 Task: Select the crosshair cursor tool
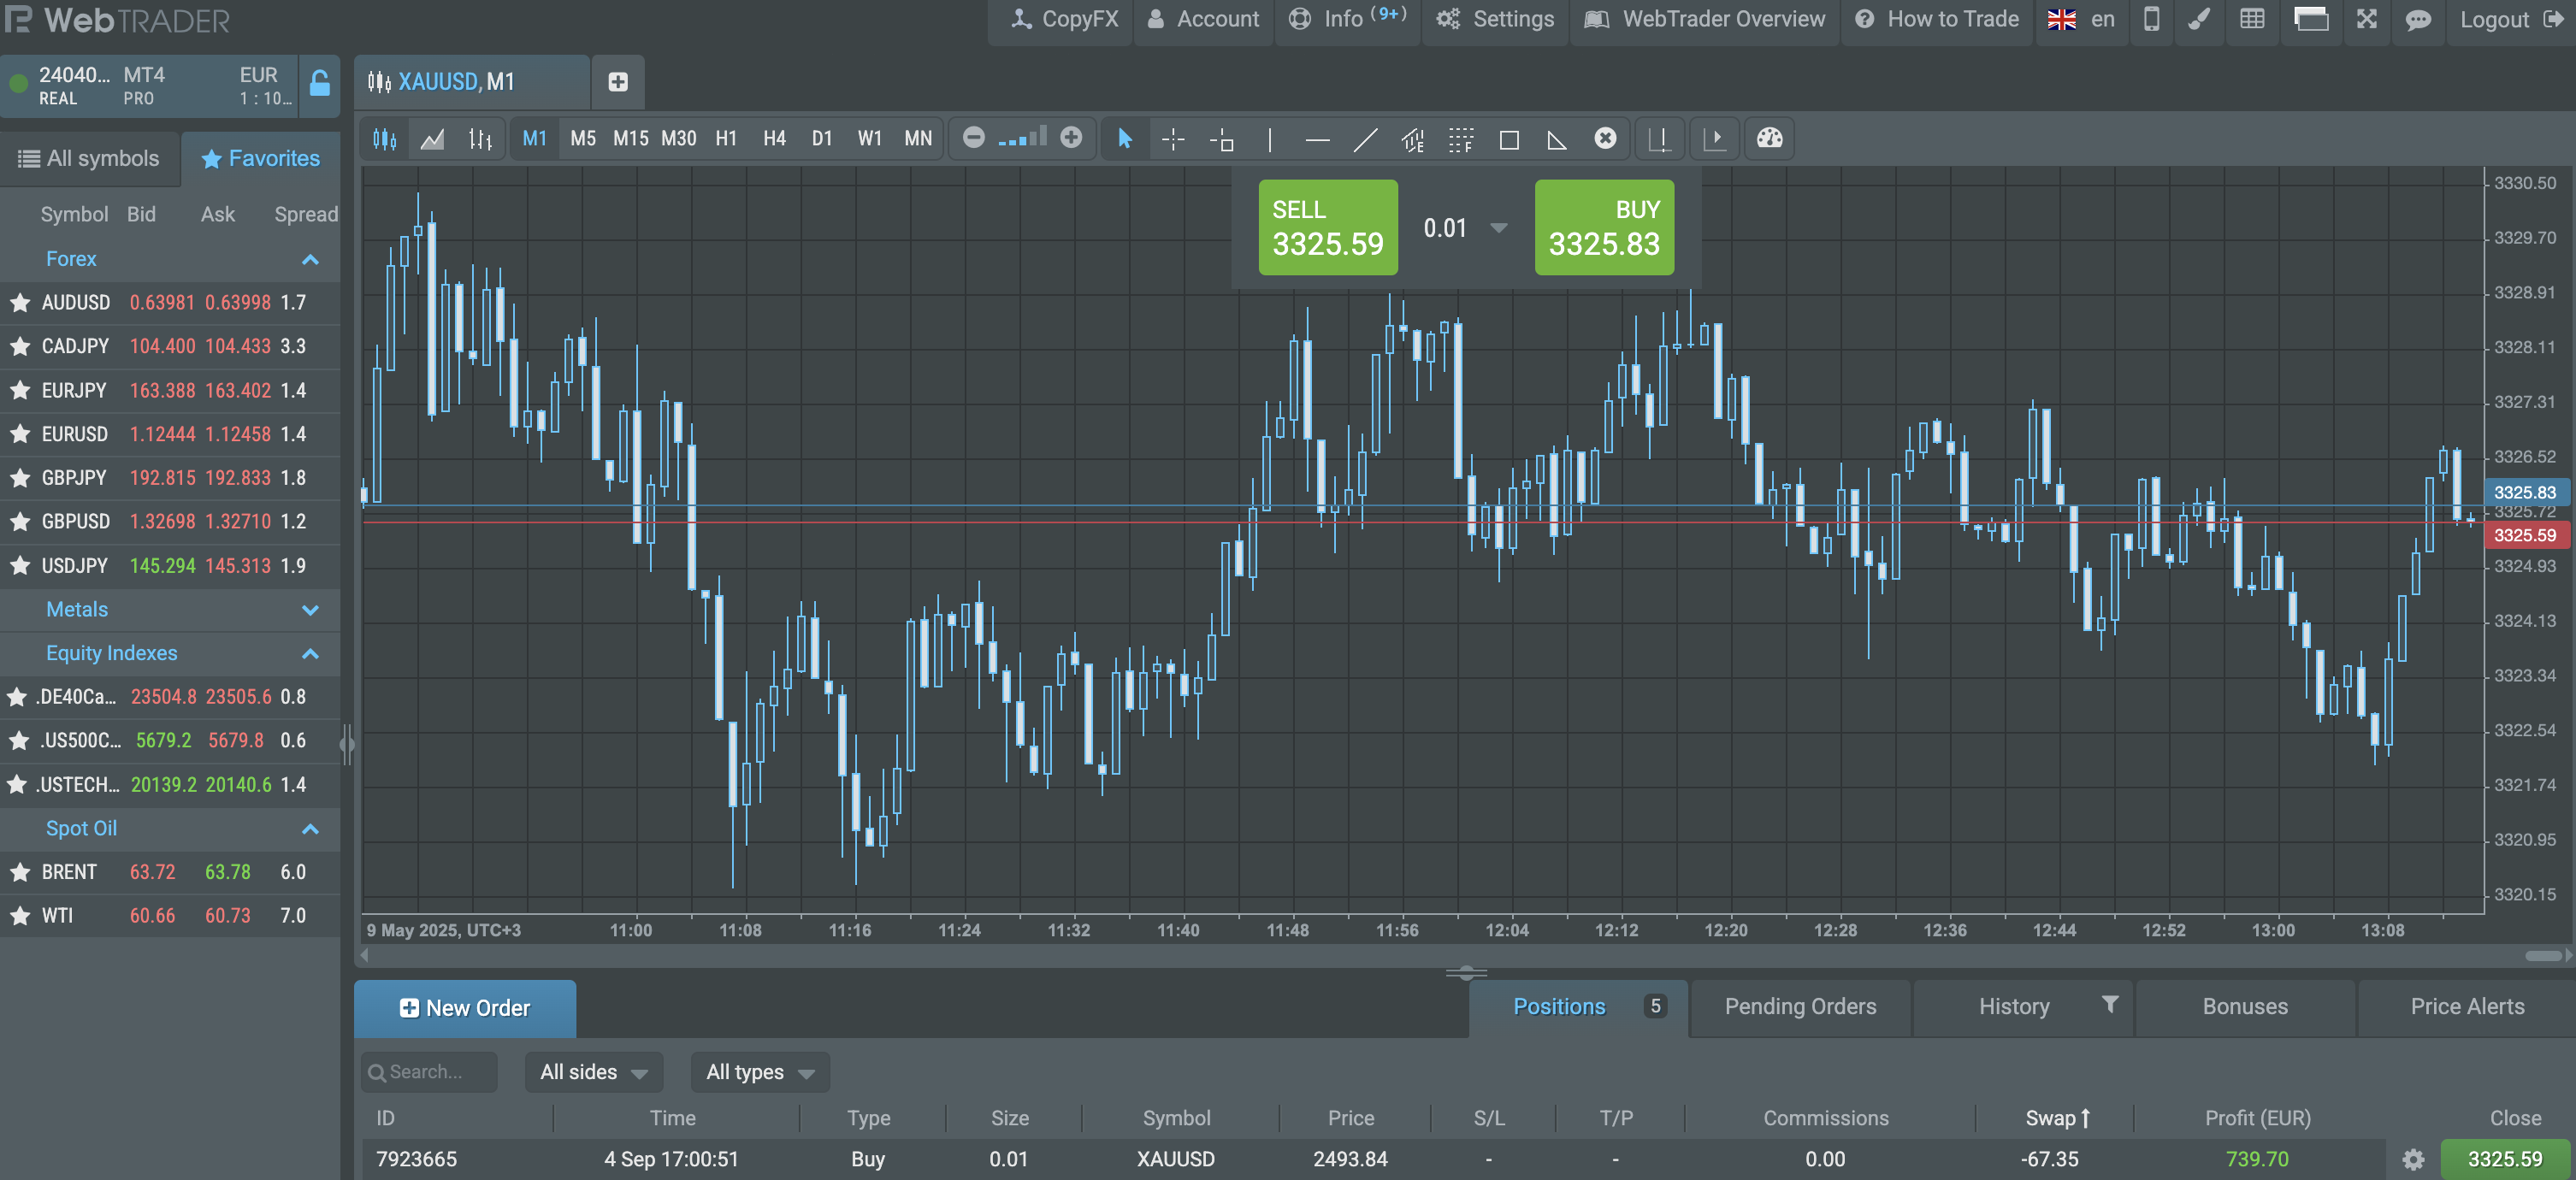point(1173,139)
